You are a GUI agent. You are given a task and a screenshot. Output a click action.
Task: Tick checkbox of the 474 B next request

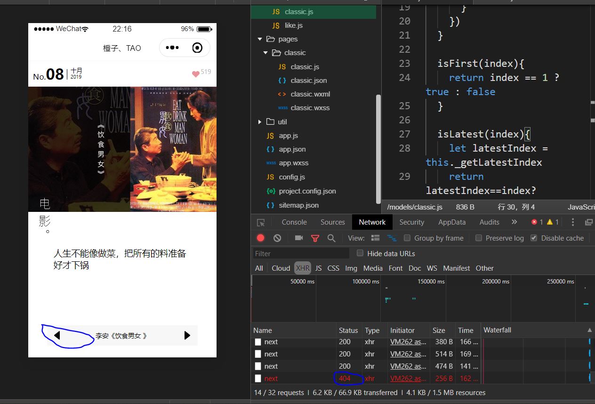tap(258, 366)
